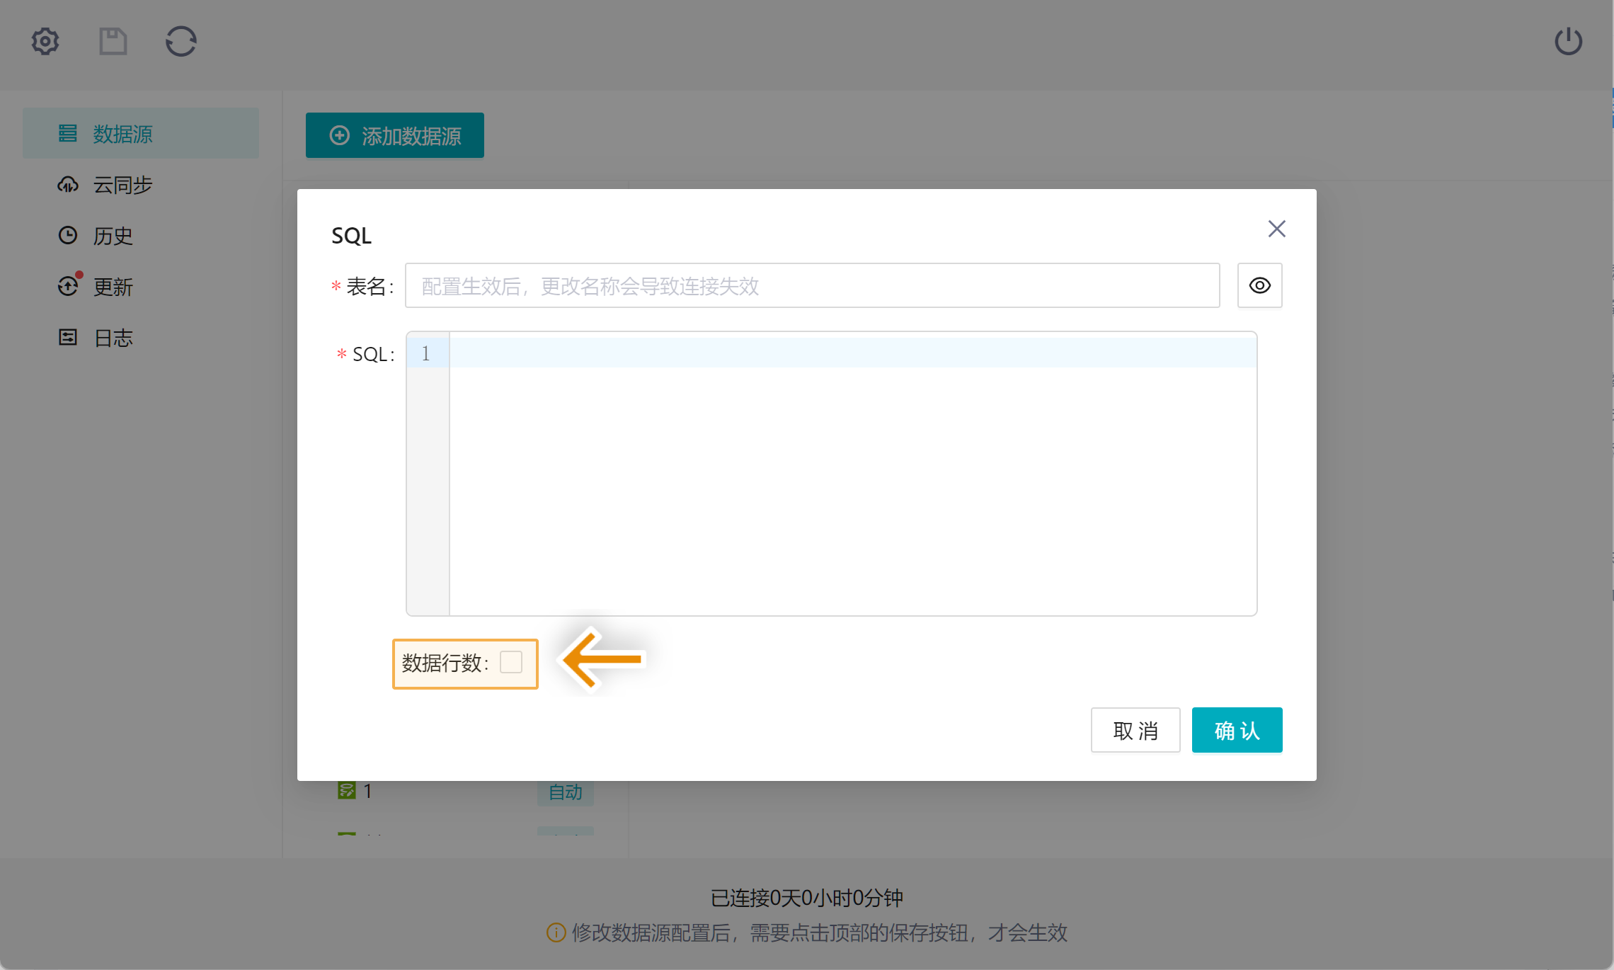Click the settings gear icon

point(45,41)
